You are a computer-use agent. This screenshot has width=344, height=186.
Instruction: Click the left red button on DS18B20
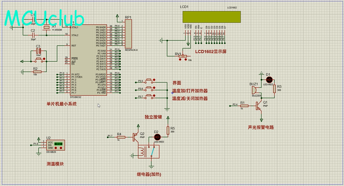pyautogui.click(x=55, y=148)
